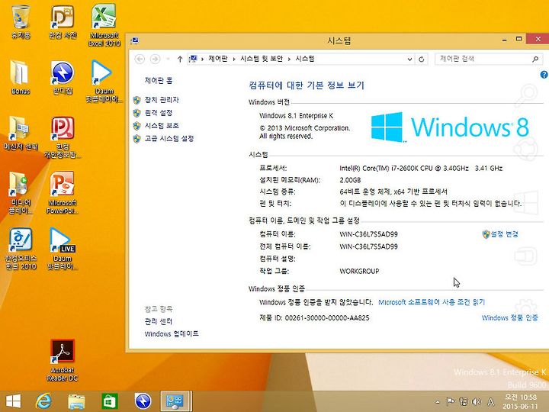Click Windows 8.1 Enterprise K edition text
The height and width of the screenshot is (412, 549).
[296, 116]
